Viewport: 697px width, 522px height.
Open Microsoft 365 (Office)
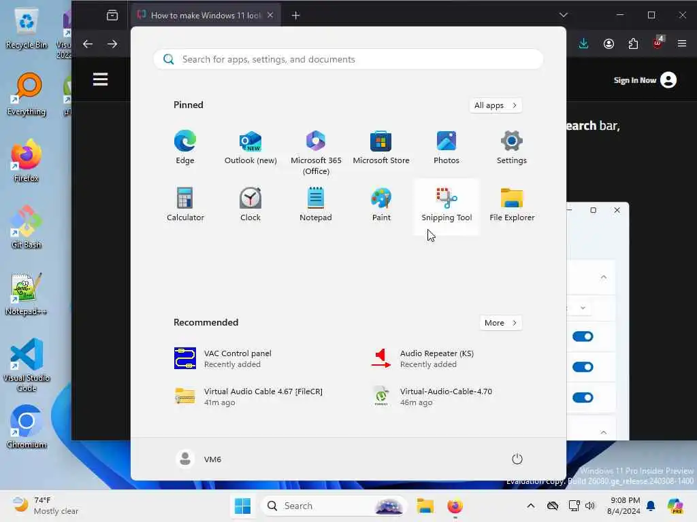click(316, 153)
